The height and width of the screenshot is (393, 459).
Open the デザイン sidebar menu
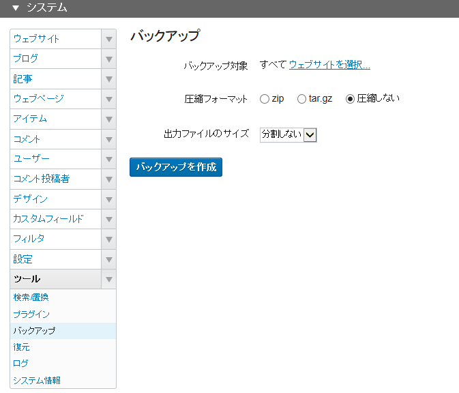(56, 199)
